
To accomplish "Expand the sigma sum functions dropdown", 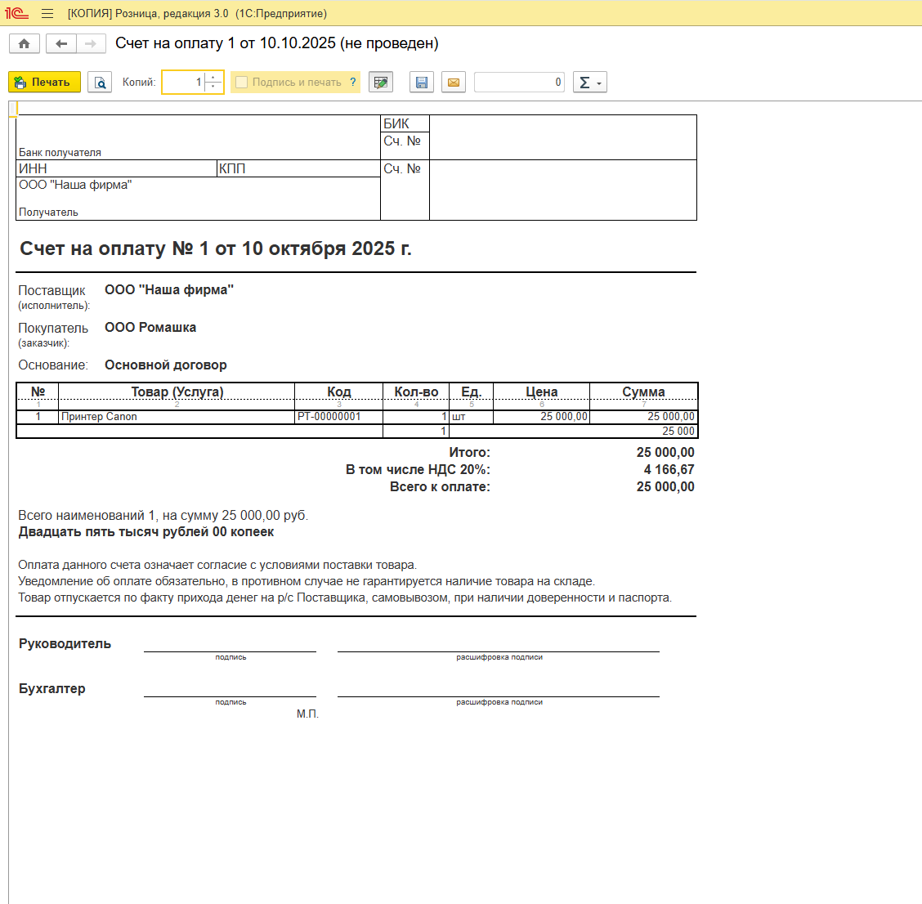I will click(589, 83).
